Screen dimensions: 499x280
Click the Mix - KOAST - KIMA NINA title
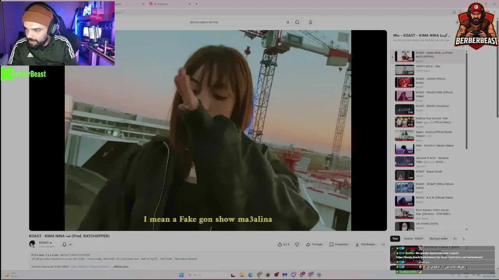(421, 35)
